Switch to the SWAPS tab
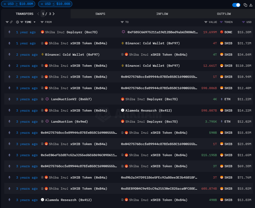 click(100, 14)
